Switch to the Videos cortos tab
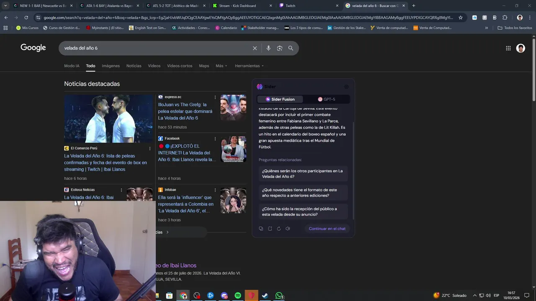 tap(180, 66)
